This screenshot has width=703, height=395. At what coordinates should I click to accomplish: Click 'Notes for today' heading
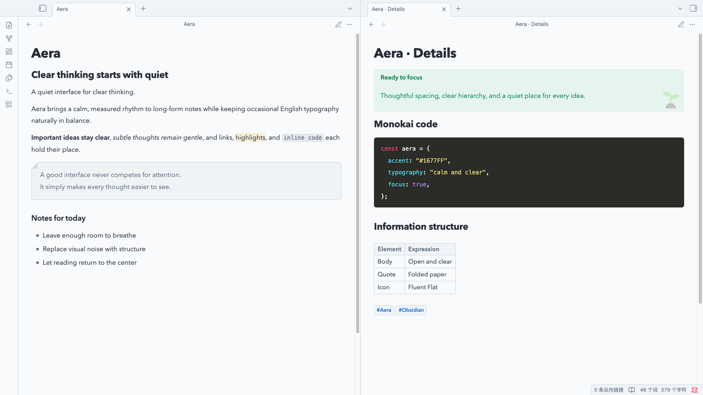point(58,218)
